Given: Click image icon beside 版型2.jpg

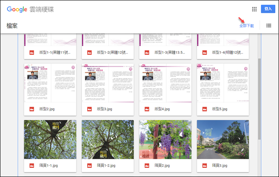Looking at the screenshot, I should [32, 109].
